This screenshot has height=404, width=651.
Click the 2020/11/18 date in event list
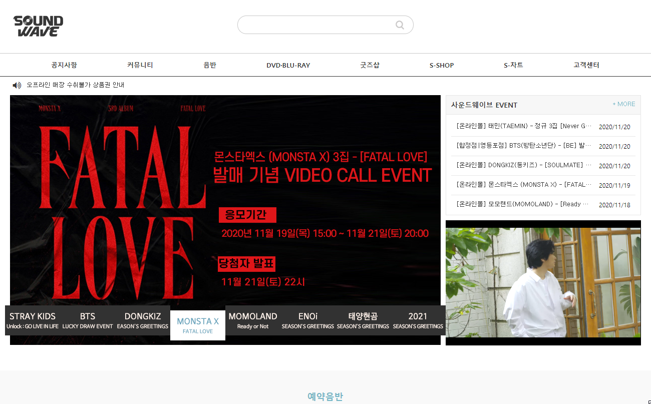[614, 205]
